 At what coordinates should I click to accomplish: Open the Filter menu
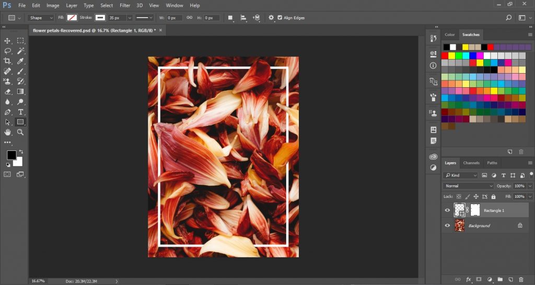click(125, 5)
